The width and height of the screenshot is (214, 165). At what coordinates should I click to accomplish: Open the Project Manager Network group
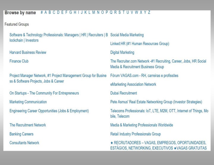[58, 78]
